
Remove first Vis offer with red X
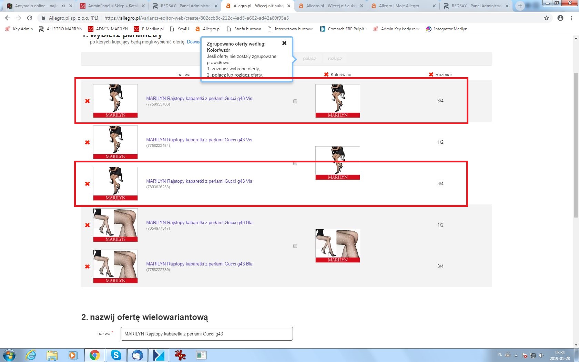[87, 101]
